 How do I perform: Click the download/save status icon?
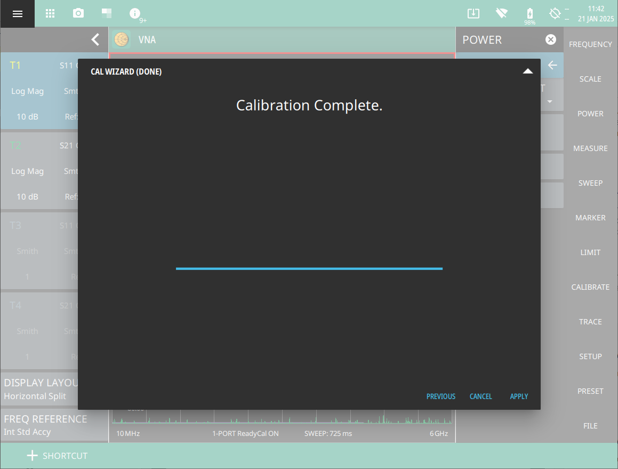pyautogui.click(x=473, y=14)
